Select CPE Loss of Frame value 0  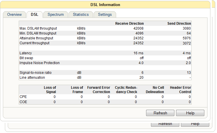[82, 97]
